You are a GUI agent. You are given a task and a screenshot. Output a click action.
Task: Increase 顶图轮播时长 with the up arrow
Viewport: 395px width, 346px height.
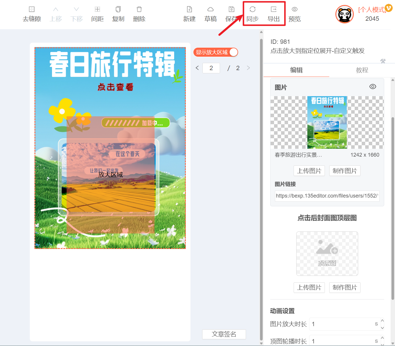click(382, 338)
